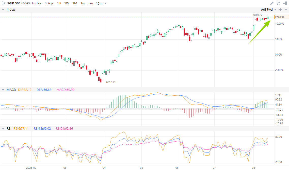Select the MACD:50.90 value
This screenshot has width=289, height=170.
(66, 90)
